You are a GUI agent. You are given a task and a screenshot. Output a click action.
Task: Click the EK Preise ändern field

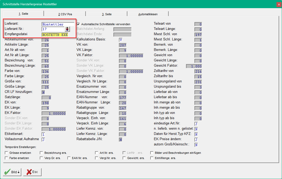(196, 139)
